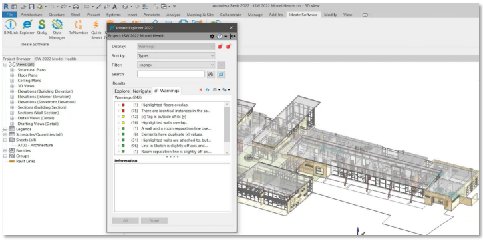Activate the Quick Select tool

[96, 29]
